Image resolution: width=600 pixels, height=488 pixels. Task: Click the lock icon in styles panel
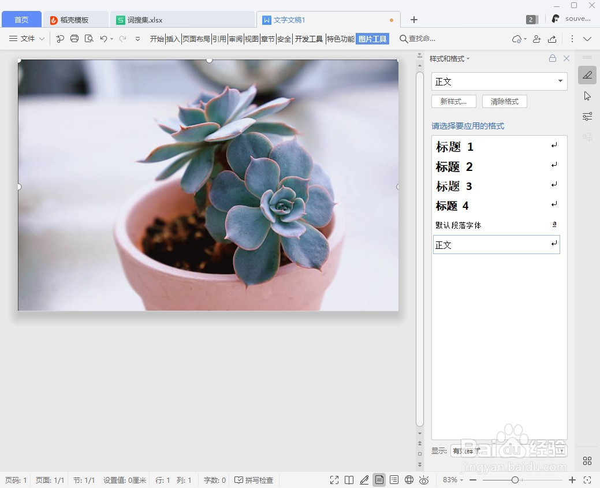point(553,58)
